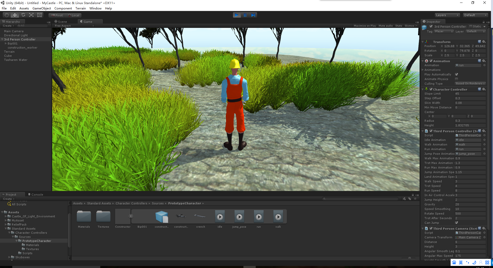Enable Animate Physics checkbox
This screenshot has height=268, width=493.
[456, 79]
